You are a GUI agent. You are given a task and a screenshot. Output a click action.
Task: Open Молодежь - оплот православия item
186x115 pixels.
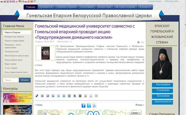point(17,46)
